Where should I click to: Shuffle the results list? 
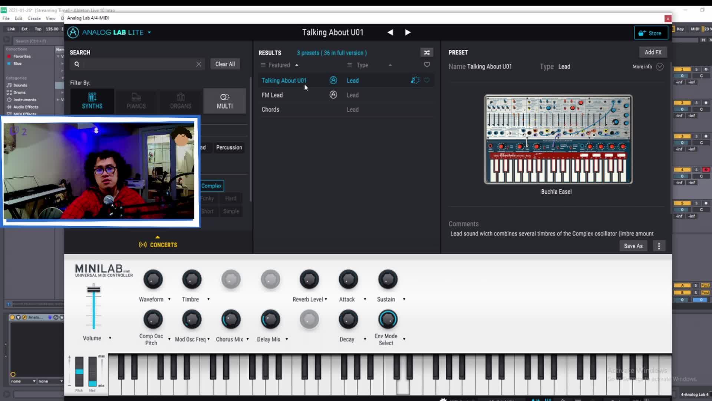[427, 53]
